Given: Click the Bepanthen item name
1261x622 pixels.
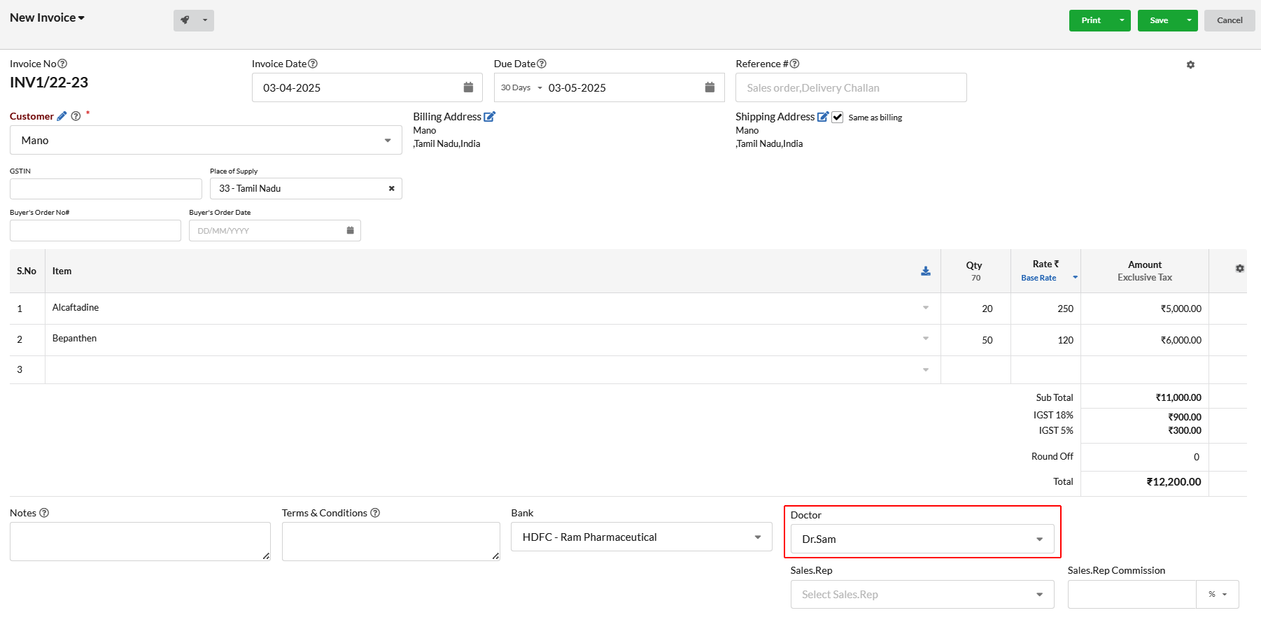Looking at the screenshot, I should [x=74, y=338].
